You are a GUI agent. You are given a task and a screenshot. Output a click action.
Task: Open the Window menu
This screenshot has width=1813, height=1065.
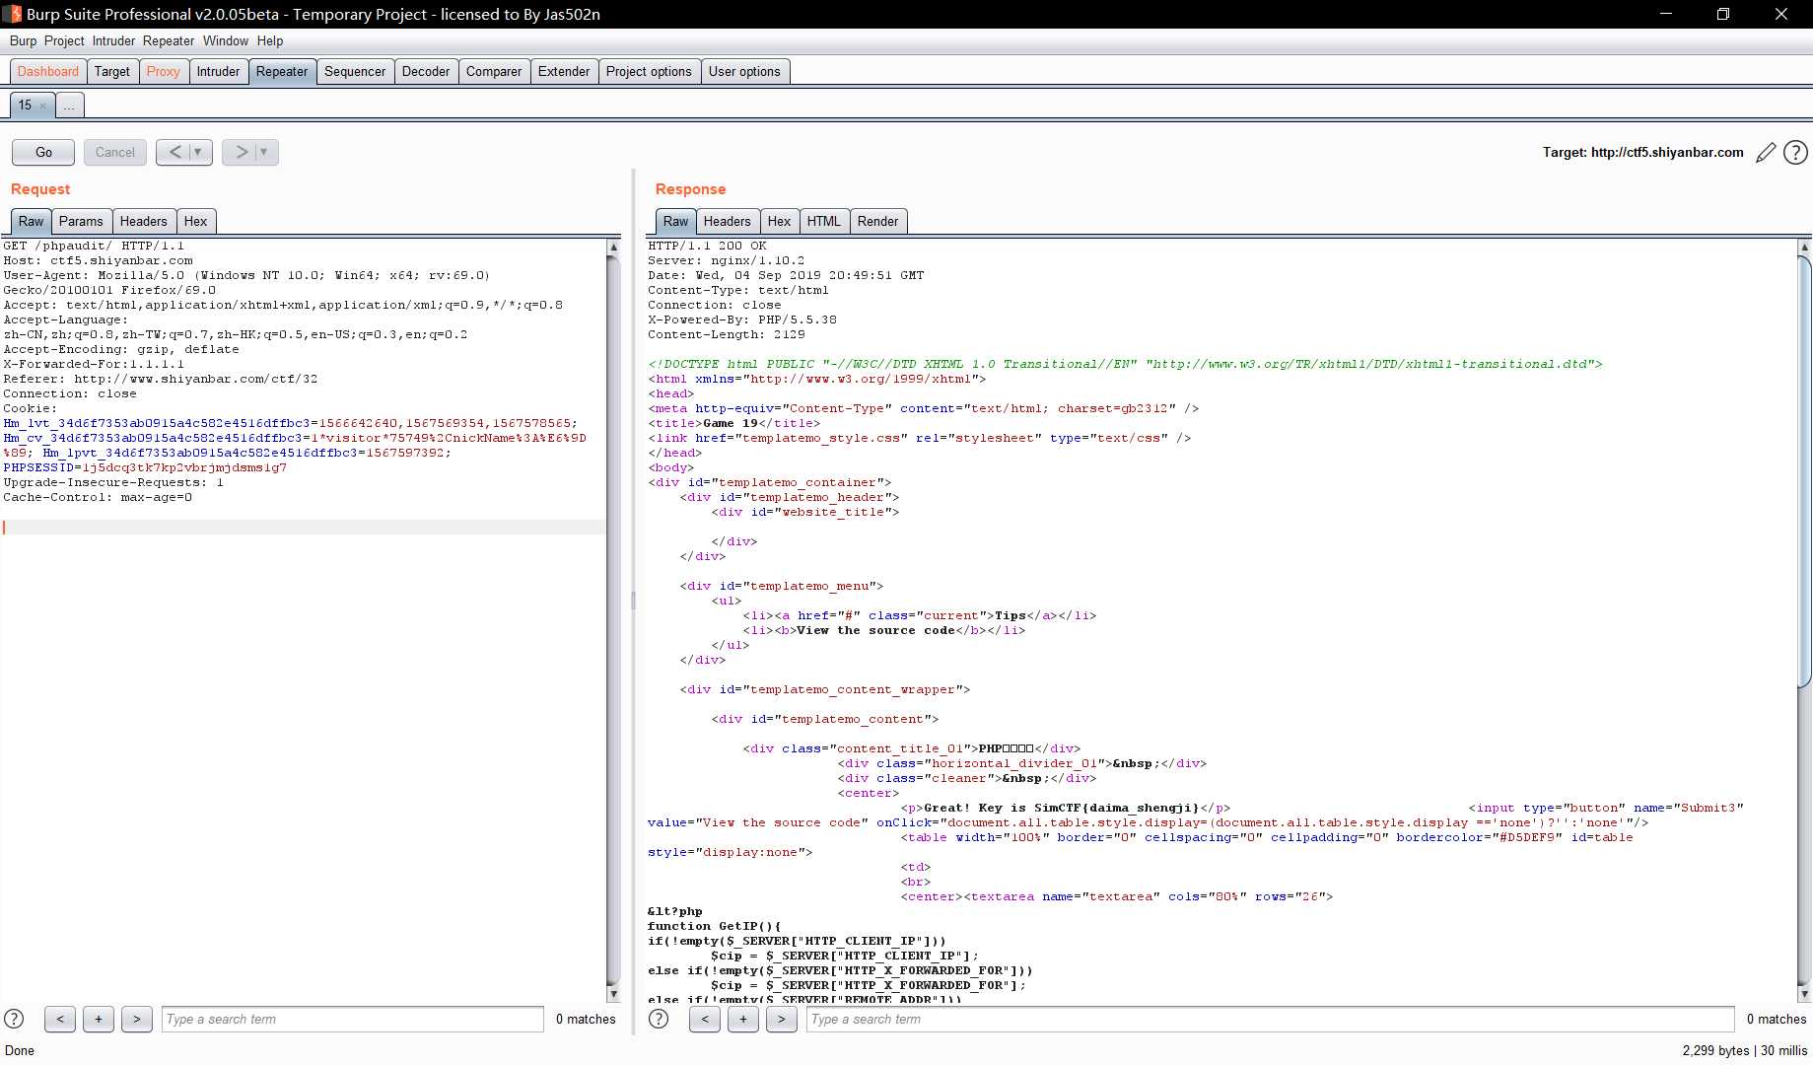click(x=226, y=40)
